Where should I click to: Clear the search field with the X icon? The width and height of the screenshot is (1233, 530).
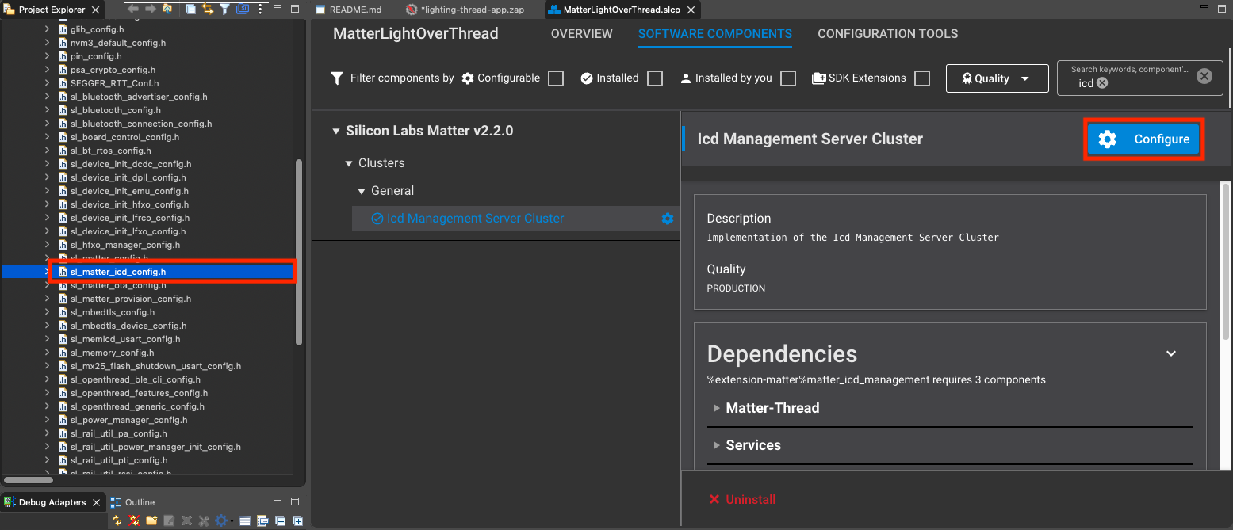coord(1204,76)
